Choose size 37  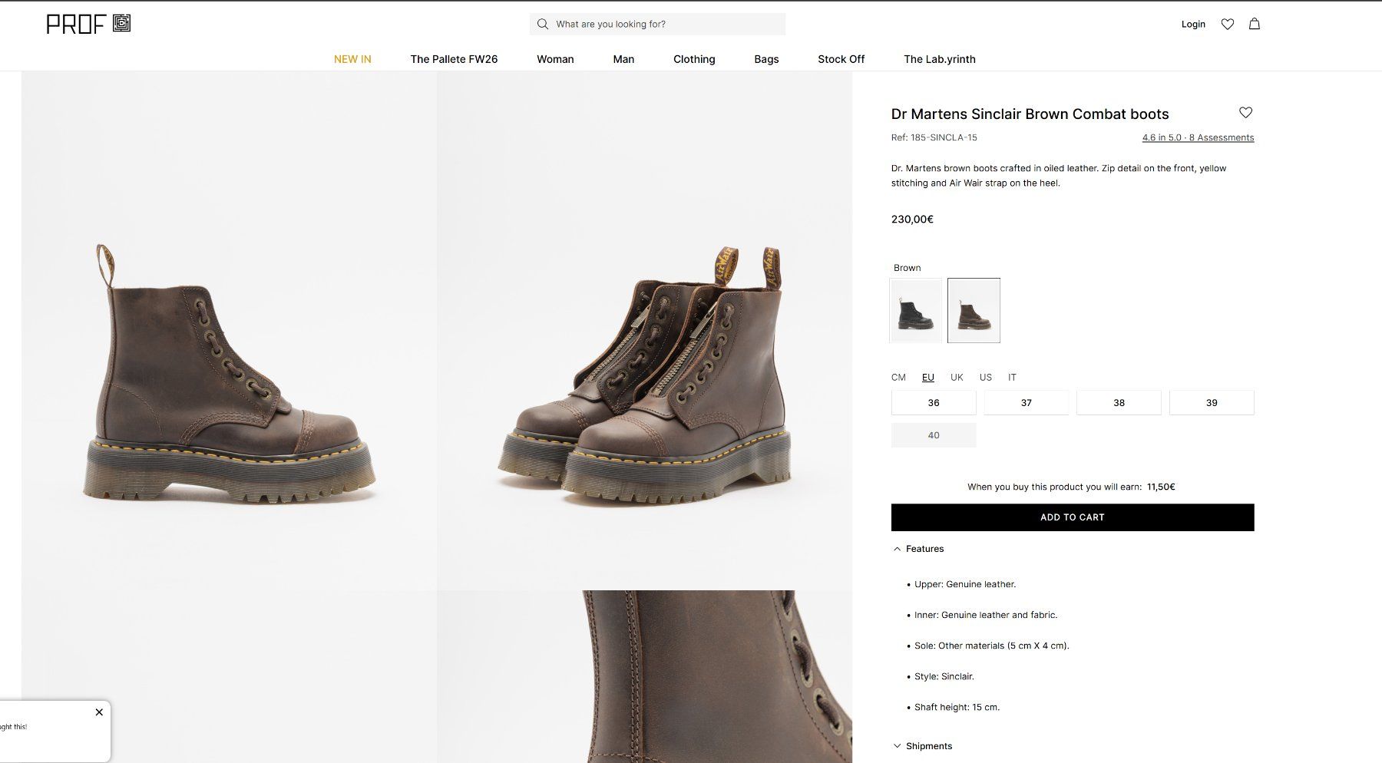[1027, 402]
